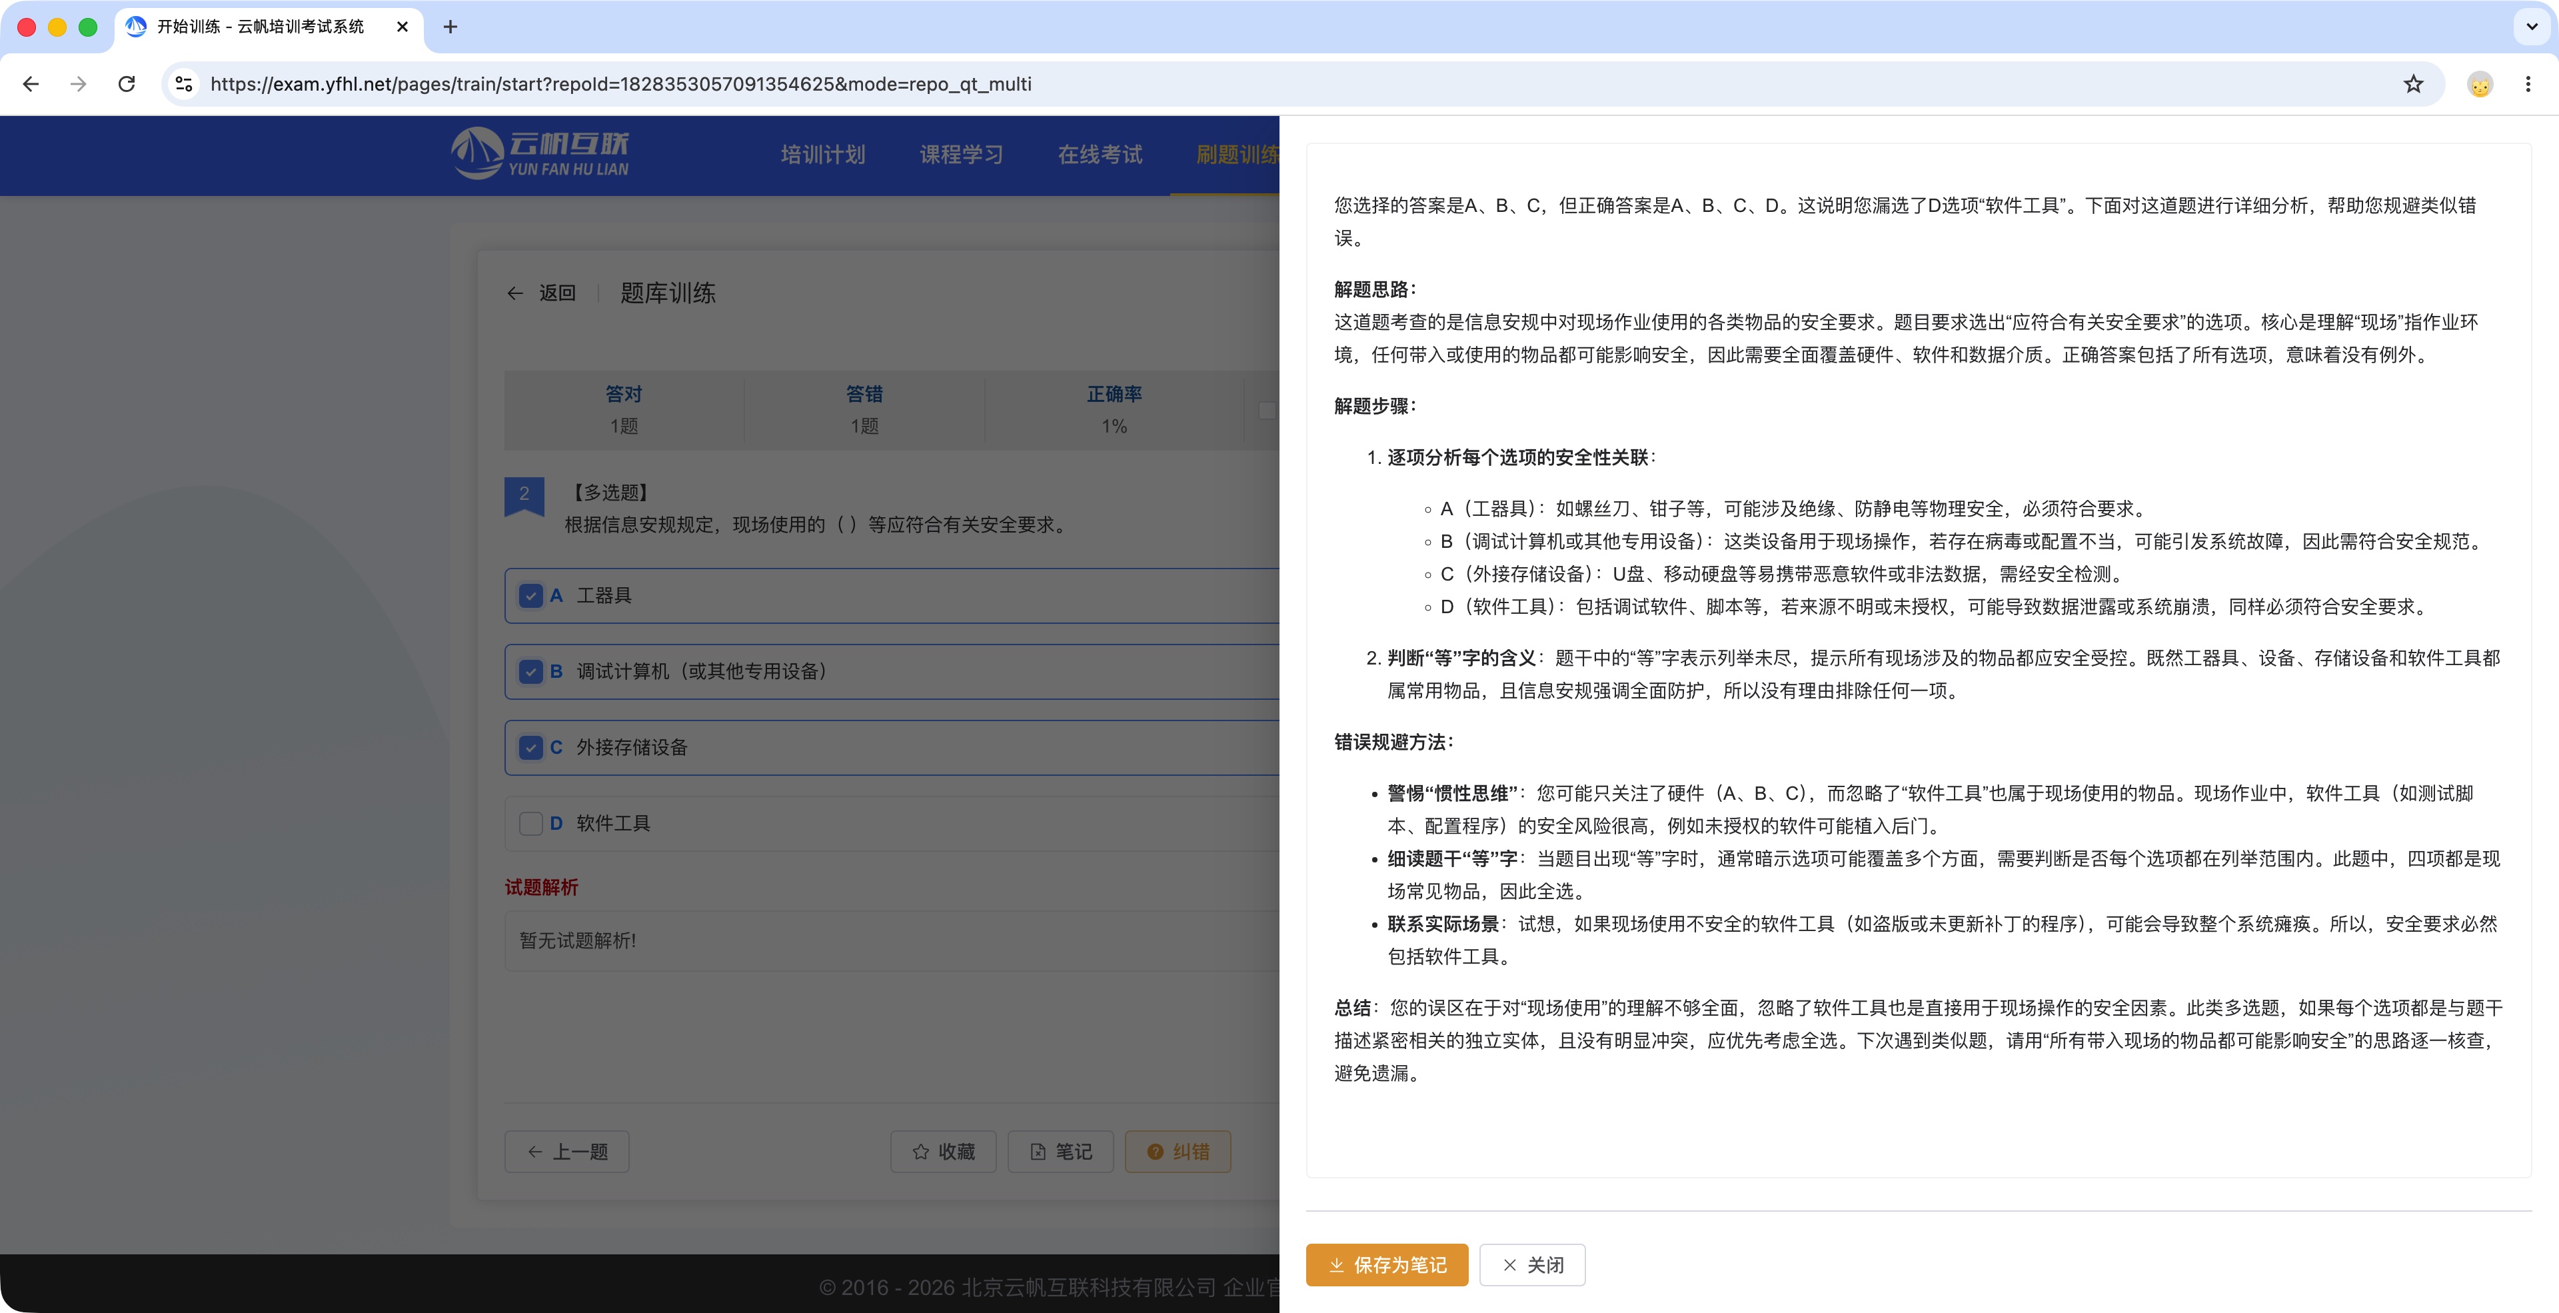The height and width of the screenshot is (1313, 2559).
Task: Open a new browser tab
Action: (450, 27)
